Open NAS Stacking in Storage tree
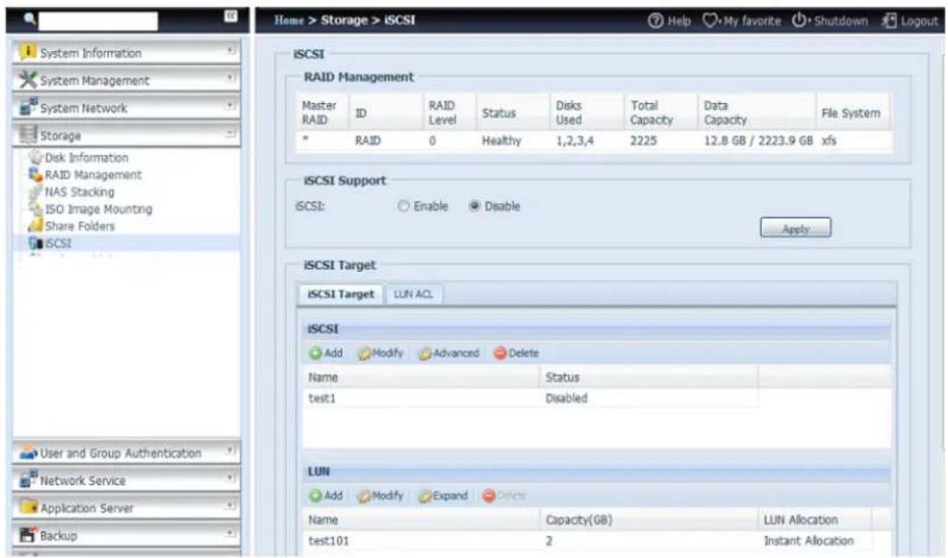Viewport: 948px width, 558px height. (x=80, y=192)
